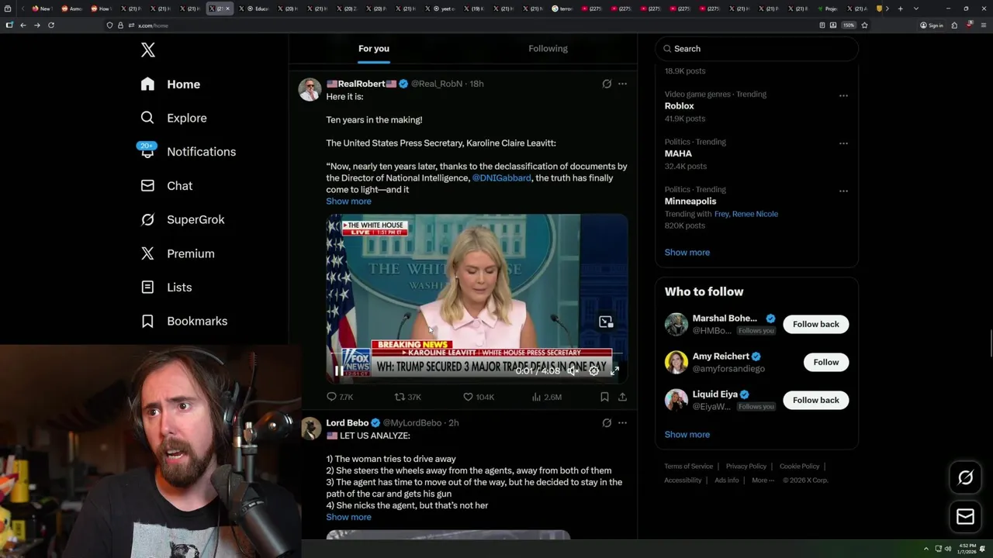Show more trending topics
Image resolution: width=993 pixels, height=558 pixels.
tap(687, 253)
